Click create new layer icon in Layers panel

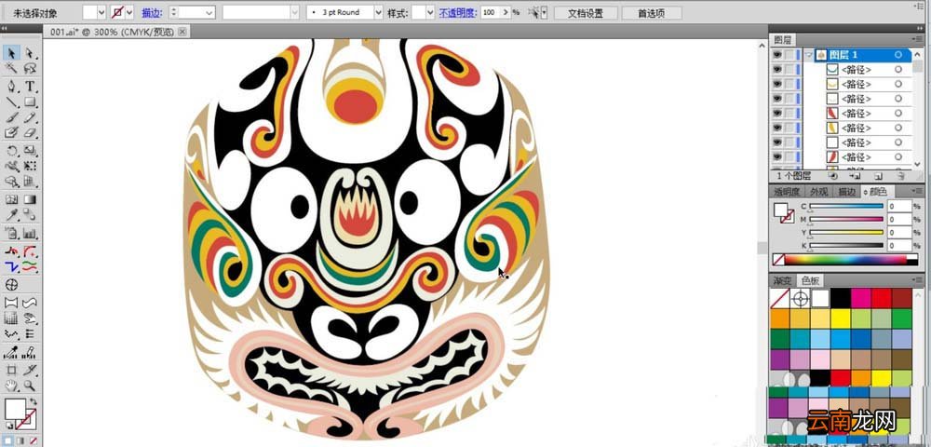click(878, 176)
